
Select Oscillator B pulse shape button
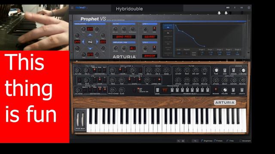click(x=139, y=80)
